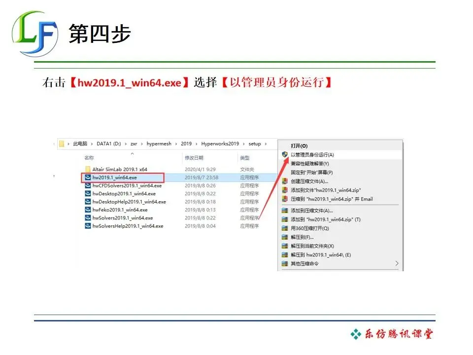Choose 解压到当前文件夹(X) menu entry
The width and height of the screenshot is (473, 355).
pyautogui.click(x=312, y=246)
